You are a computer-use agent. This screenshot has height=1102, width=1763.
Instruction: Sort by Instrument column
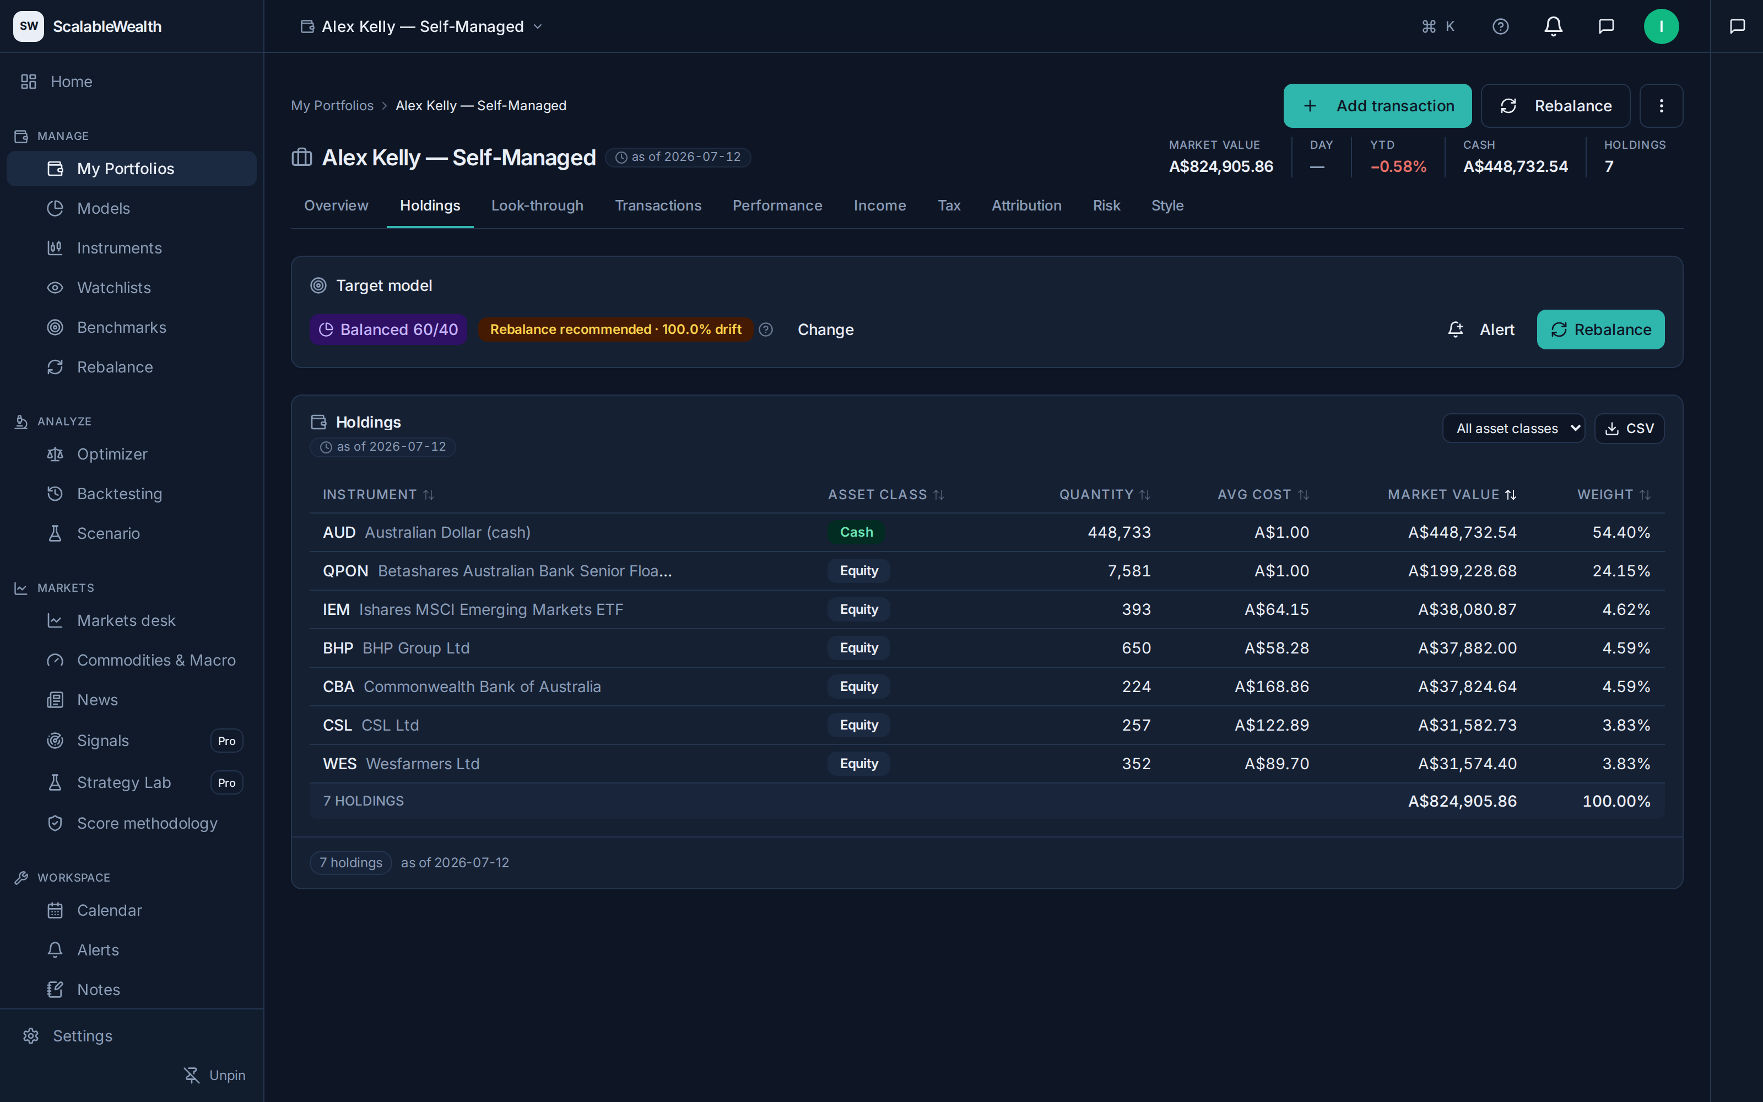378,495
